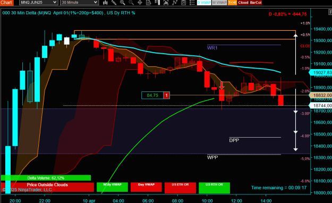332x203 pixels.
Task: Click the +0.5% percent scale label
Action: (x=305, y=35)
